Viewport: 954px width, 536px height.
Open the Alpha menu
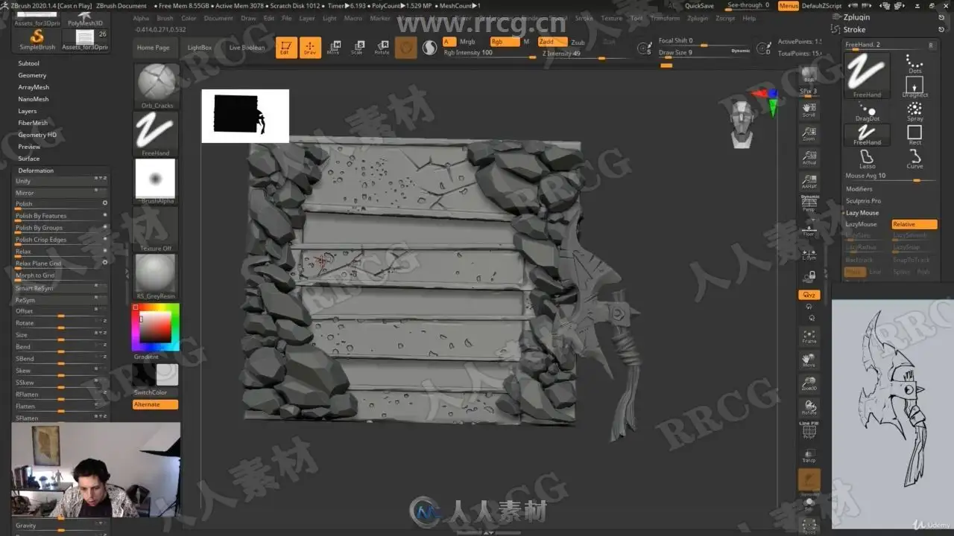[141, 19]
